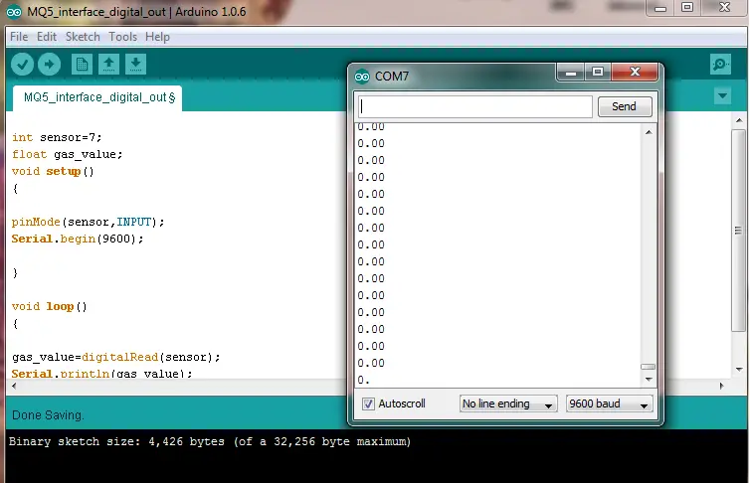Click the 'Serial.println(gas_value);' line
Screen dimensions: 750x483
coord(101,374)
